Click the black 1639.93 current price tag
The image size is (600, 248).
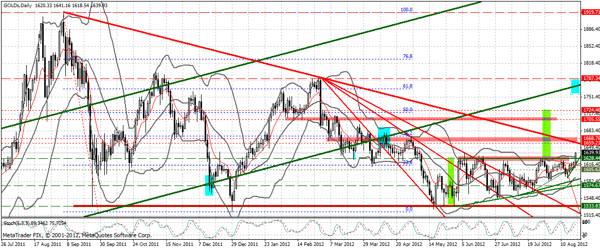[x=590, y=152]
